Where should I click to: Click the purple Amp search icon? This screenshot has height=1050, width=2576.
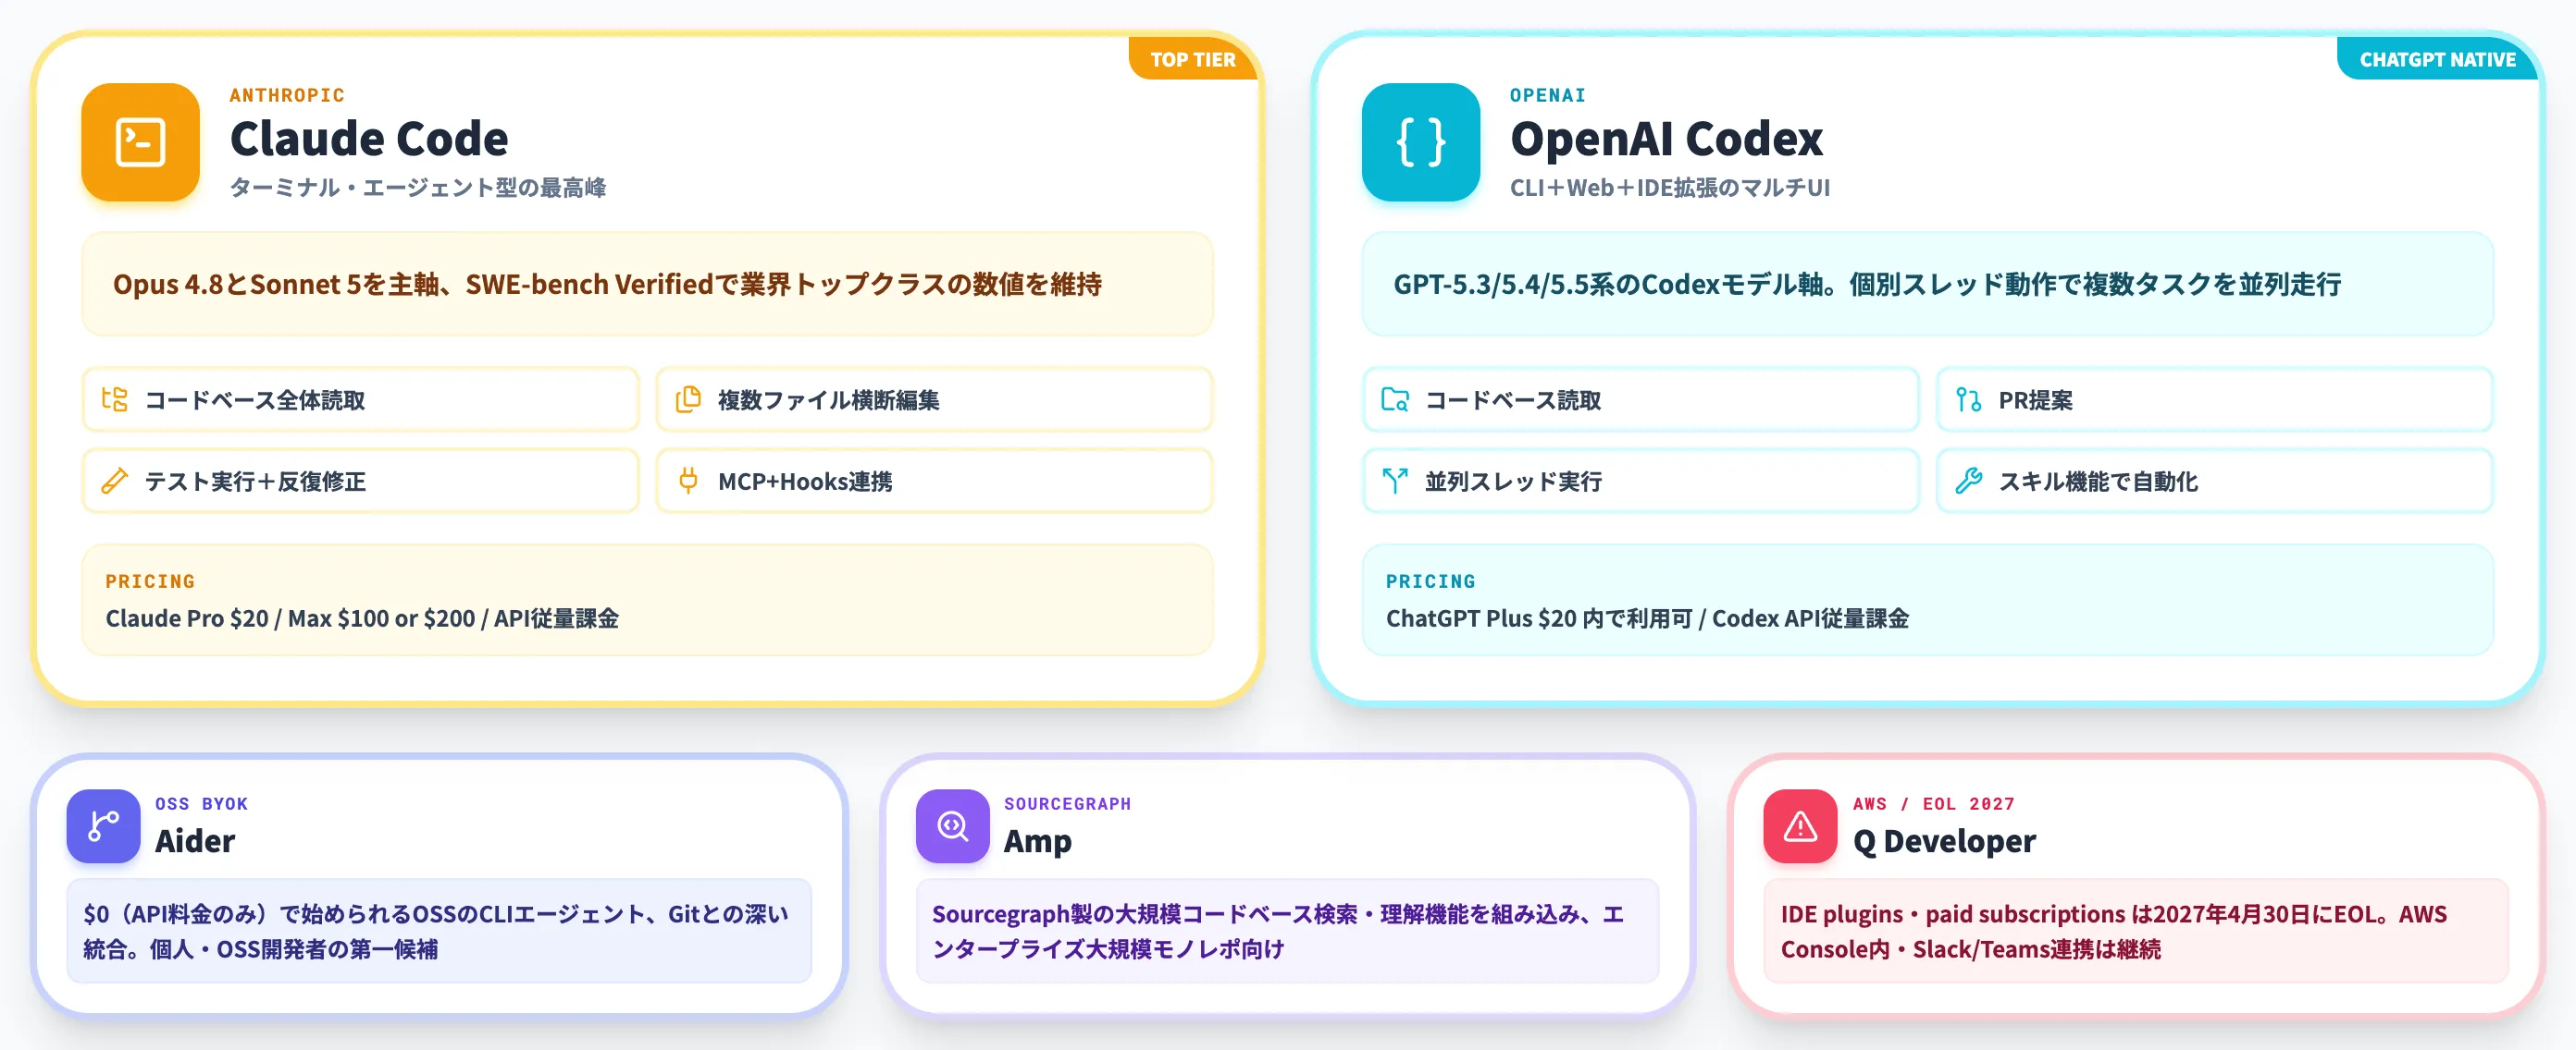click(x=952, y=826)
